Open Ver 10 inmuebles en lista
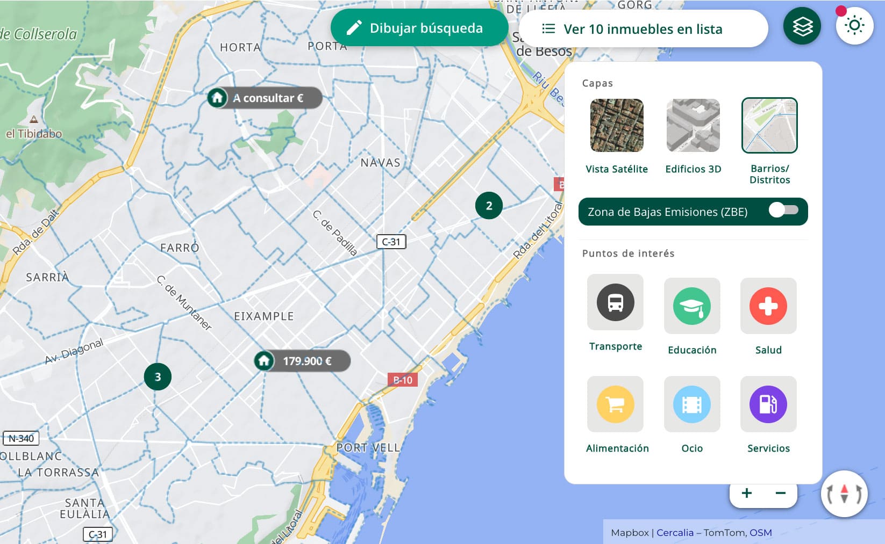The image size is (885, 544). 643,29
